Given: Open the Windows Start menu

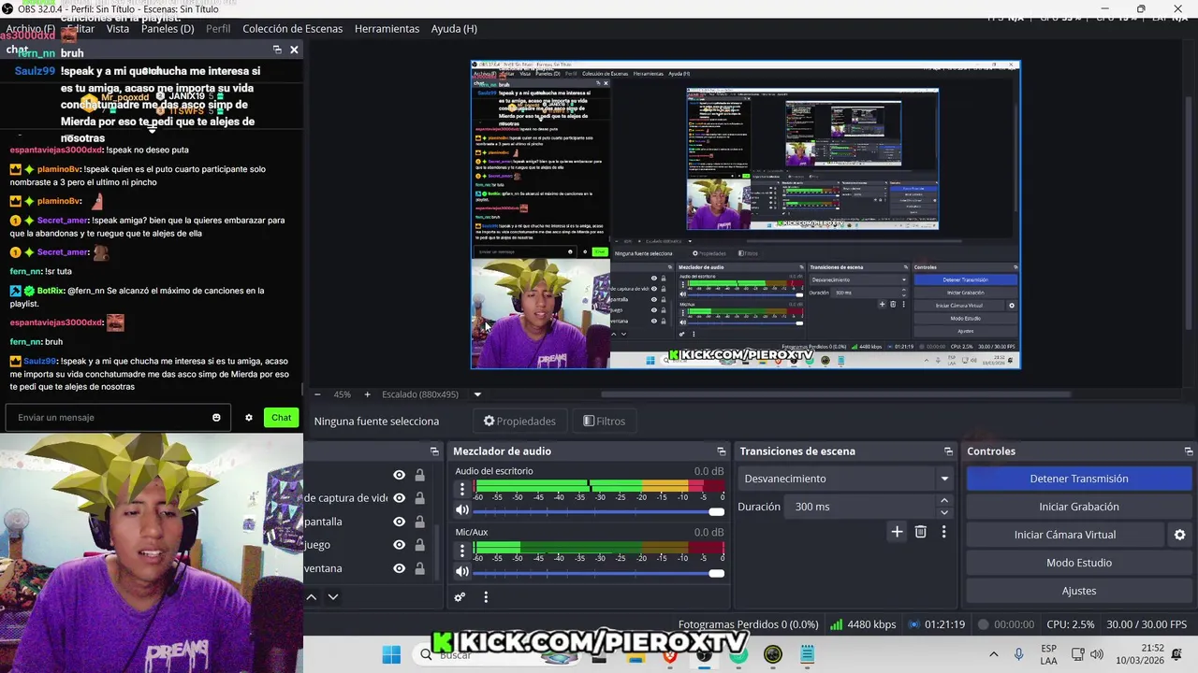Looking at the screenshot, I should 391,655.
